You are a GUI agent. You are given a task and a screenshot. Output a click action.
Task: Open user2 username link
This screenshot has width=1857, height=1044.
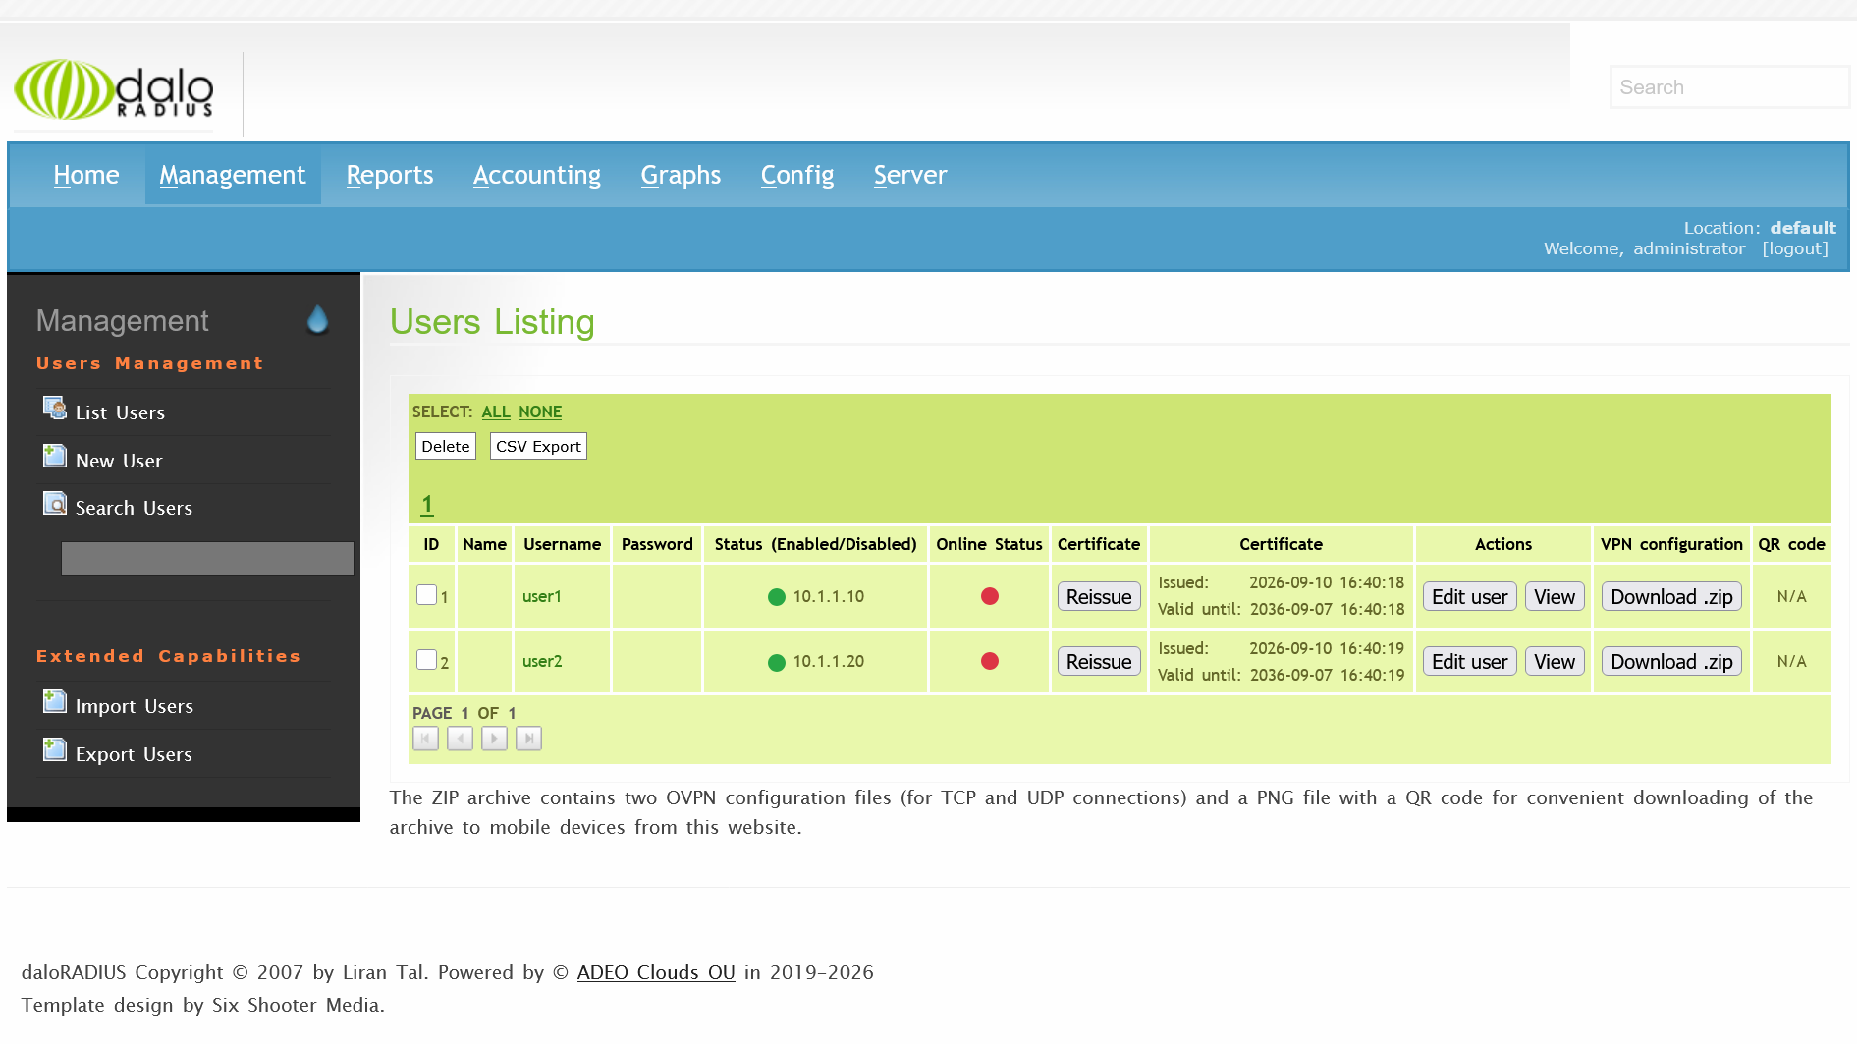pos(542,661)
